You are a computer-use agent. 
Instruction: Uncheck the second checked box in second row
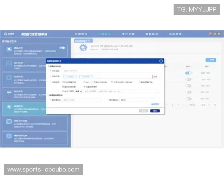click(x=84, y=87)
